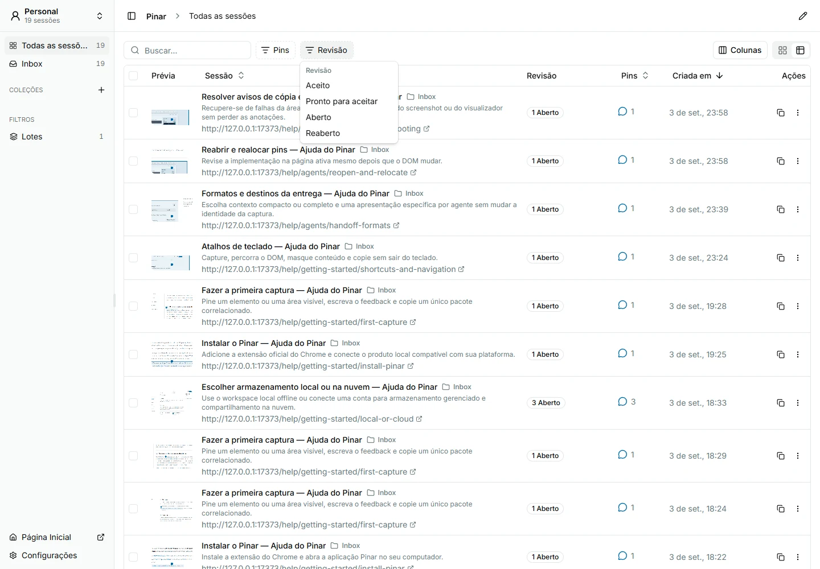This screenshot has height=569, width=820.
Task: Select 'Reaberto' filter option
Action: pos(348,133)
